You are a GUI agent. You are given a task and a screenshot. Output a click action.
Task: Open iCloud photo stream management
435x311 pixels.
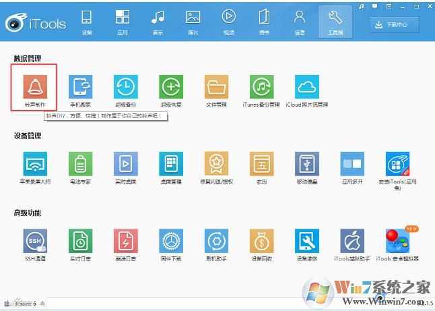click(x=307, y=87)
